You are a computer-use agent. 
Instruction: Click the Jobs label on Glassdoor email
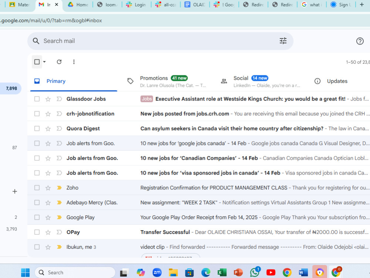(x=147, y=99)
